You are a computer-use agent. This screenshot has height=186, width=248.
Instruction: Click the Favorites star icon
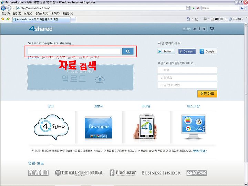point(3,19)
